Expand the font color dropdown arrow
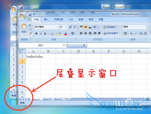Screen dimensions: 151x114 tap(69, 34)
